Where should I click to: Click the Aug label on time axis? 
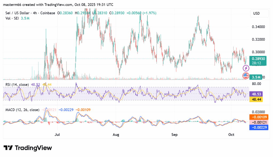tap(116, 135)
